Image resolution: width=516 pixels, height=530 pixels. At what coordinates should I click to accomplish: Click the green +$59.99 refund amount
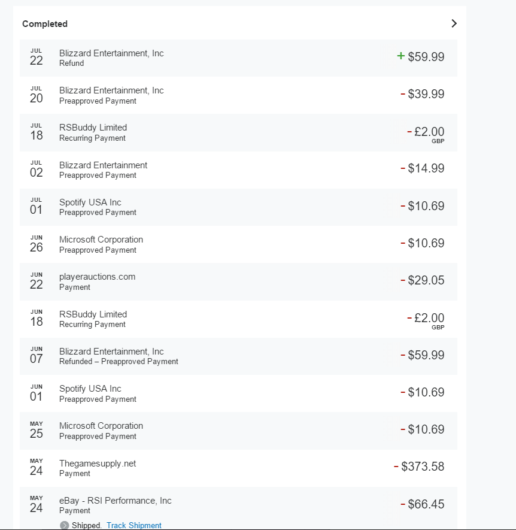421,57
